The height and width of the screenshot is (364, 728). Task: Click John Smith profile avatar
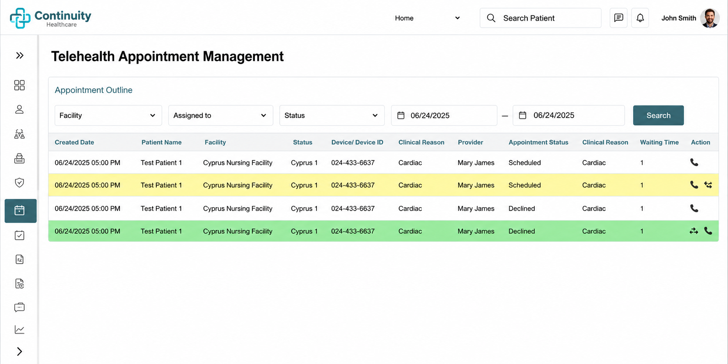coord(710,18)
